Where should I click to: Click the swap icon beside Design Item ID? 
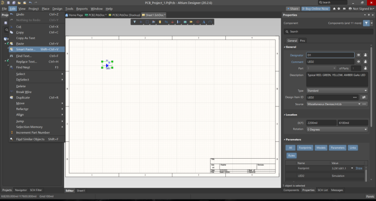(x=364, y=97)
